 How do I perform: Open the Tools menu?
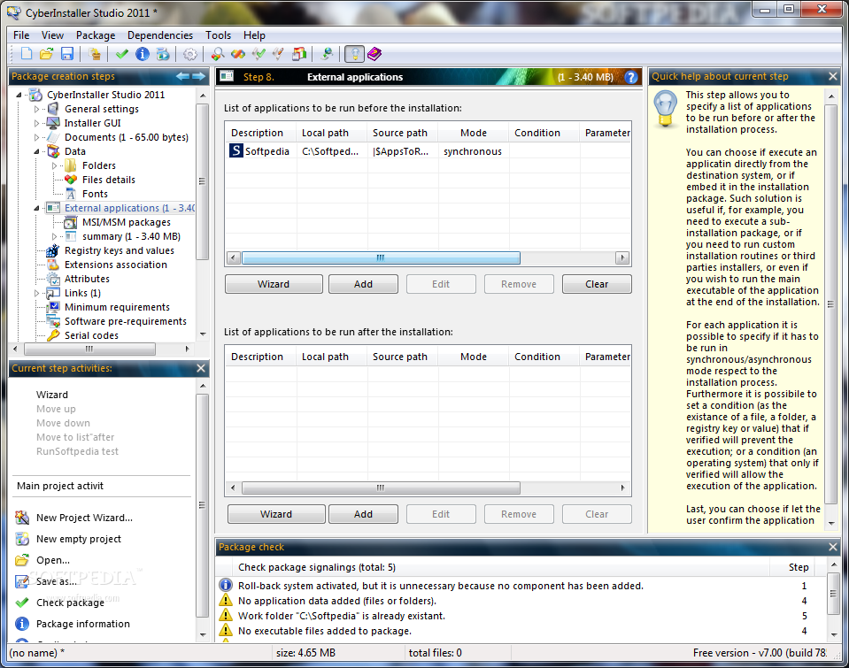[218, 35]
